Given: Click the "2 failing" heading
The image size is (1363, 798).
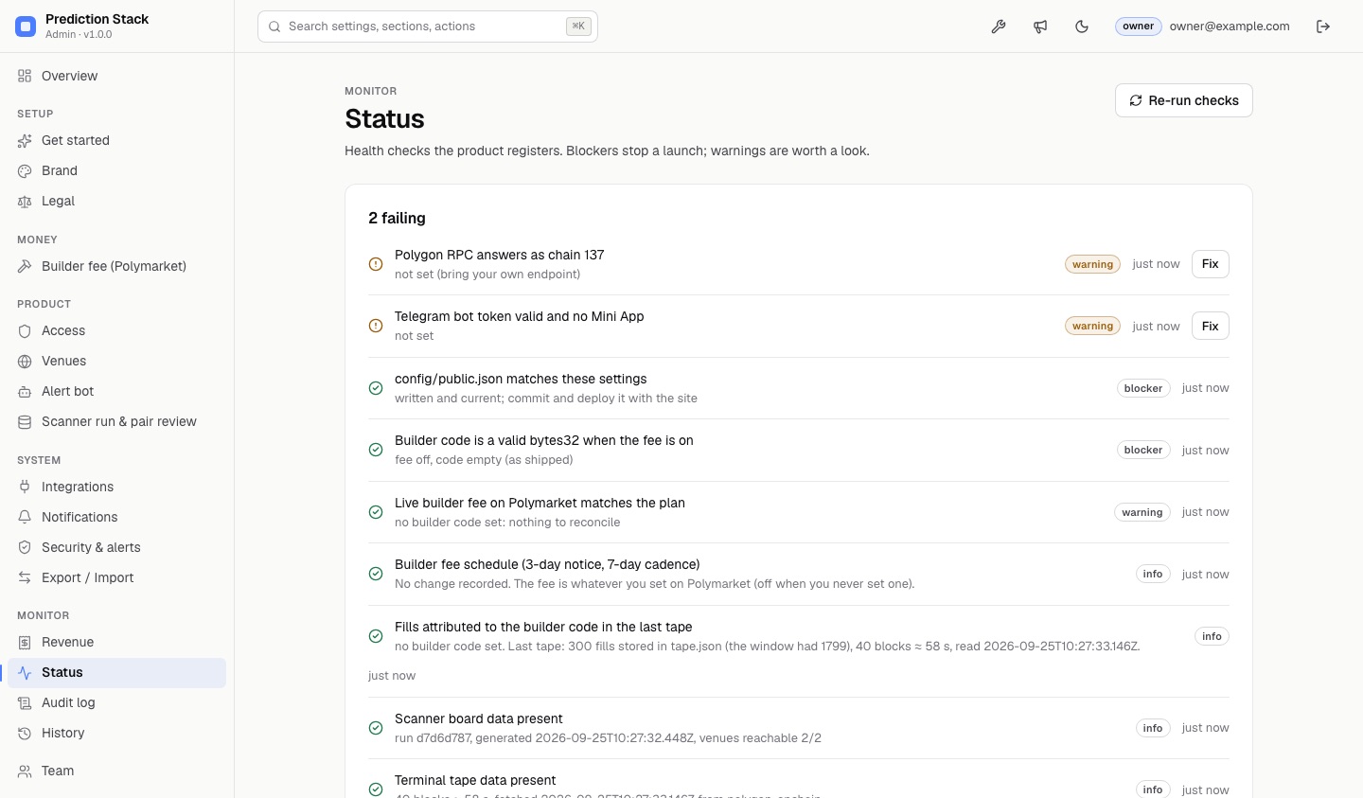Looking at the screenshot, I should point(397,218).
